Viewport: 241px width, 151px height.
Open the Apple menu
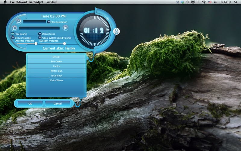click(5, 2)
